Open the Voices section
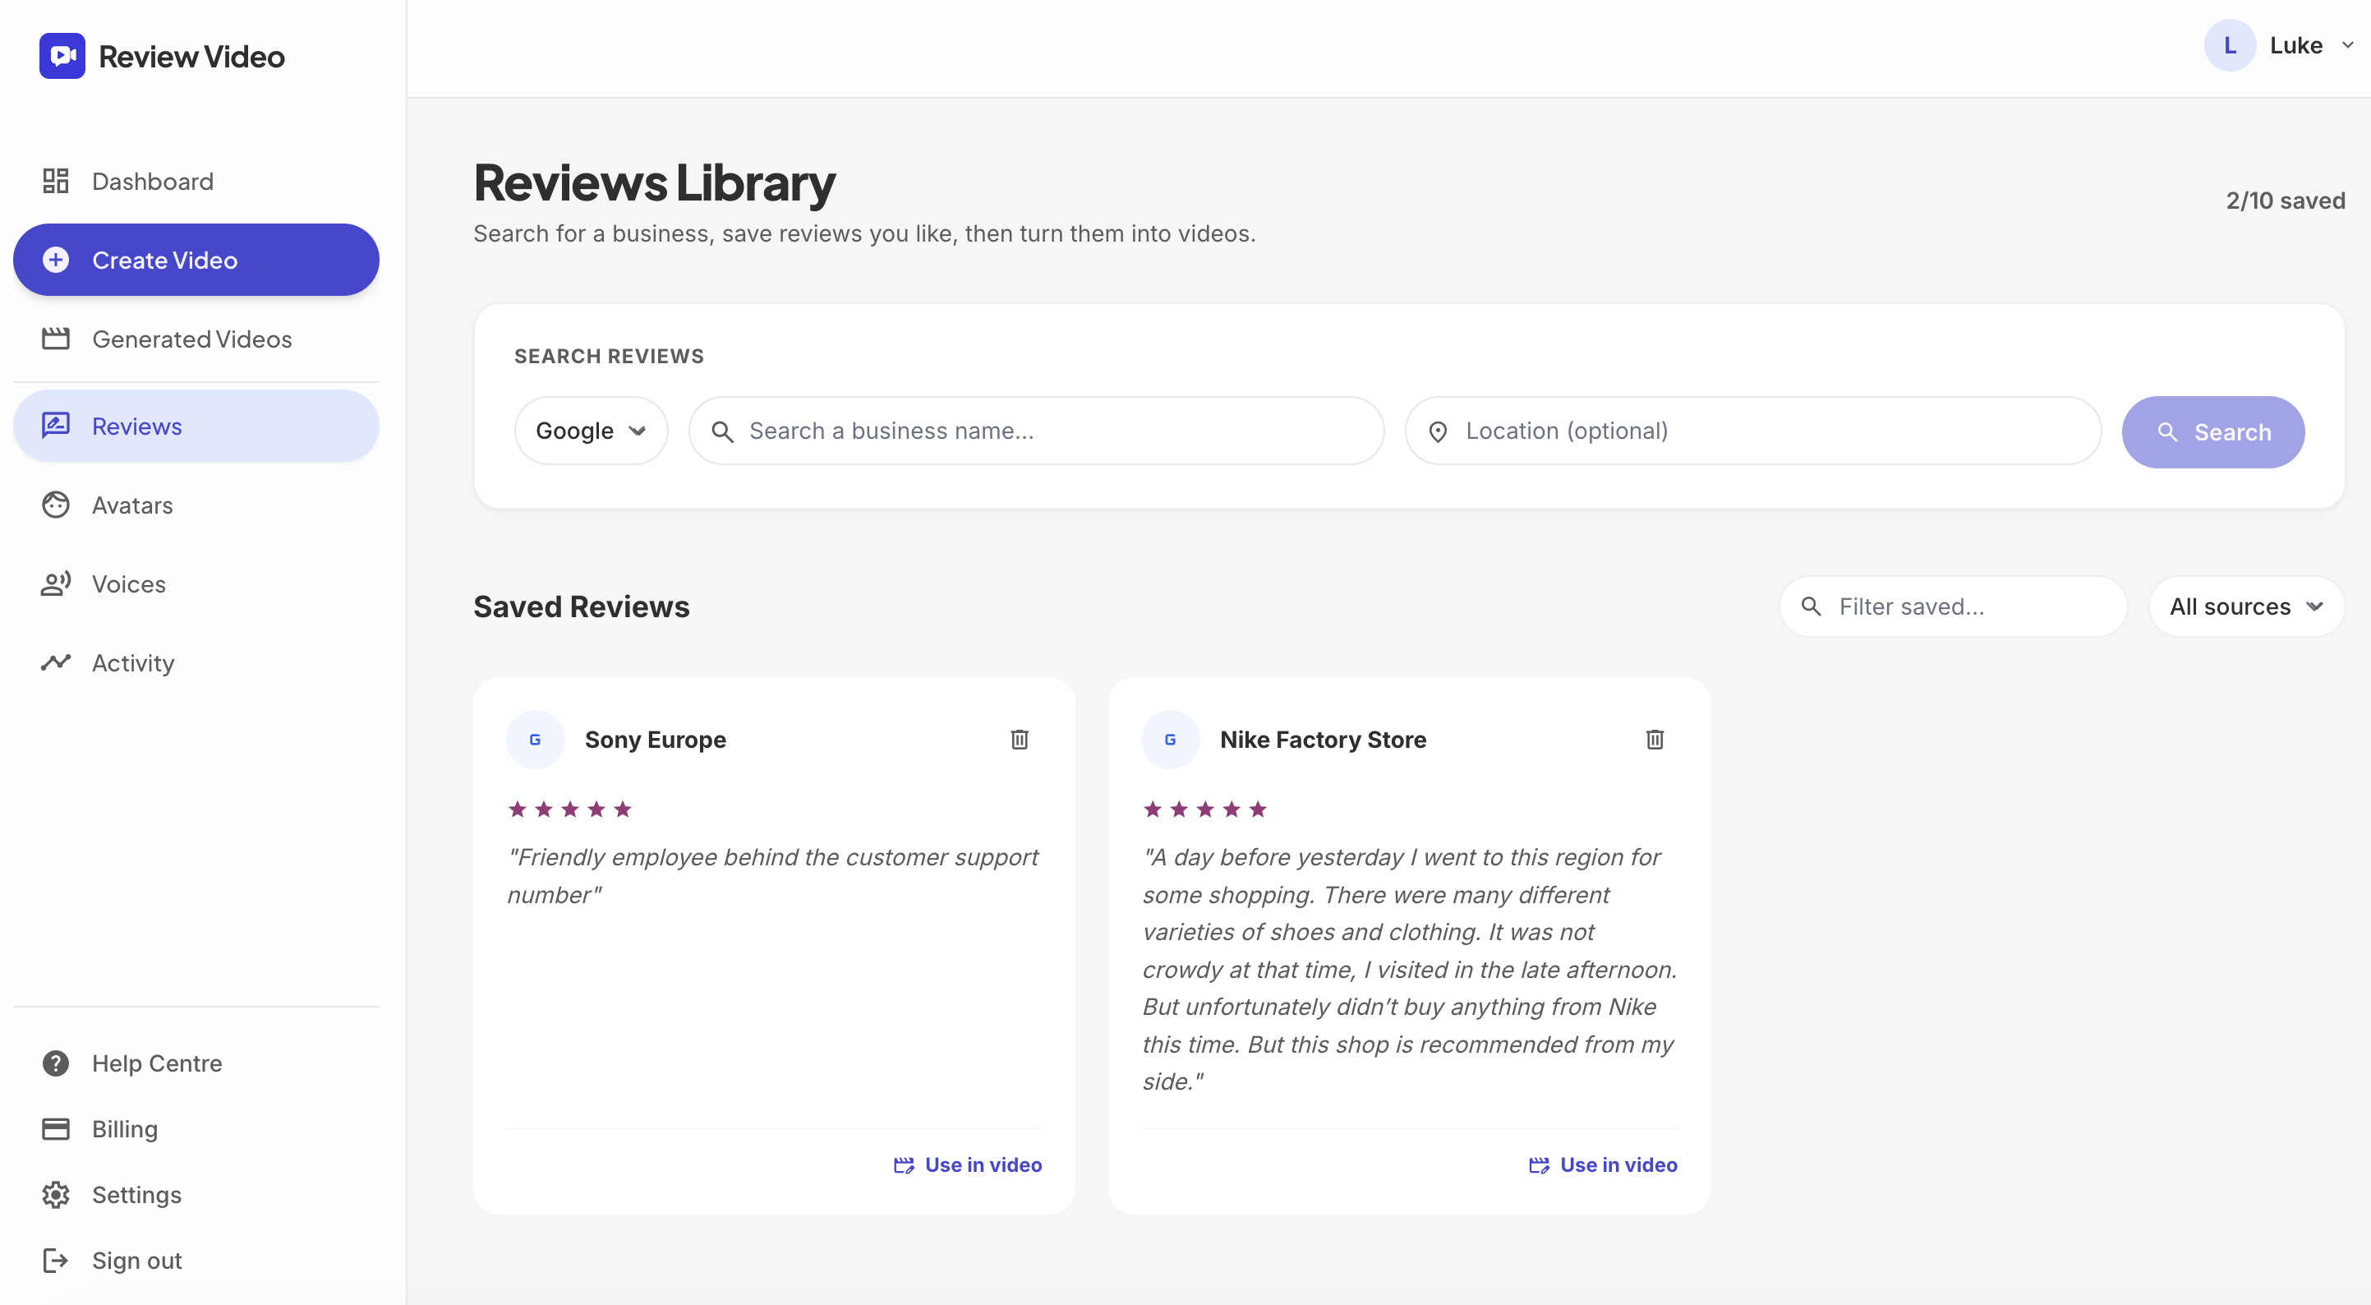The image size is (2371, 1305). point(196,584)
